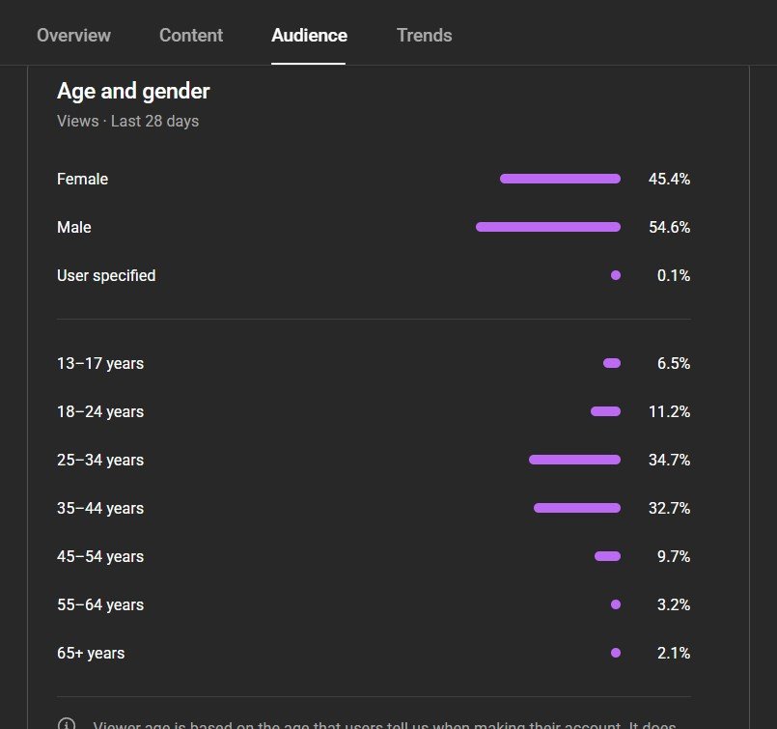Click the 54.6% Male value

point(669,227)
